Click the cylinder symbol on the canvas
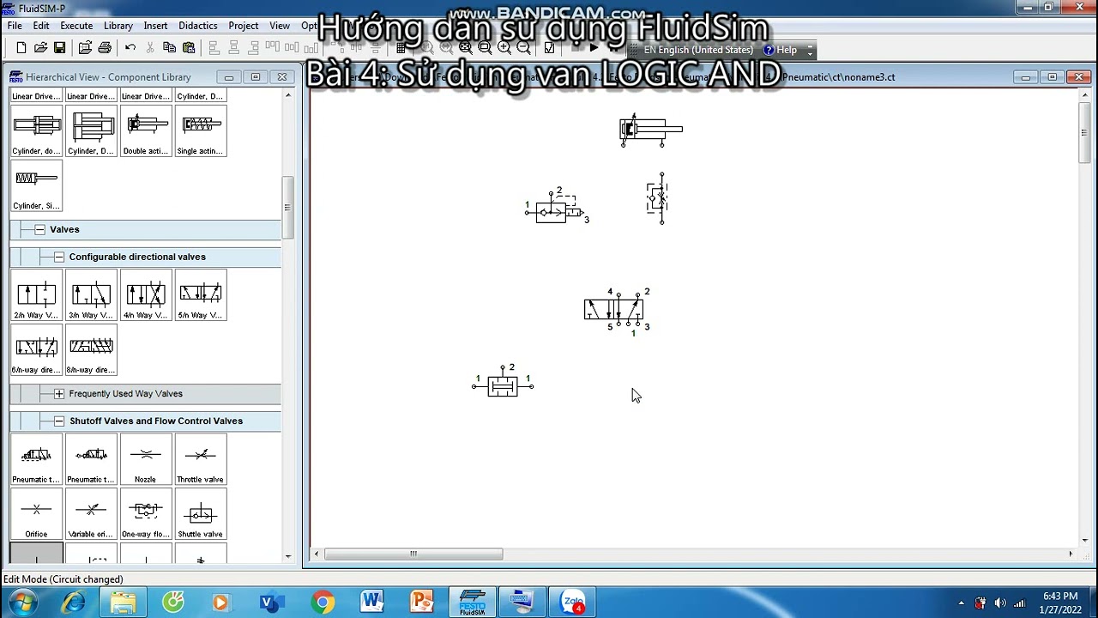The width and height of the screenshot is (1098, 618). point(650,130)
